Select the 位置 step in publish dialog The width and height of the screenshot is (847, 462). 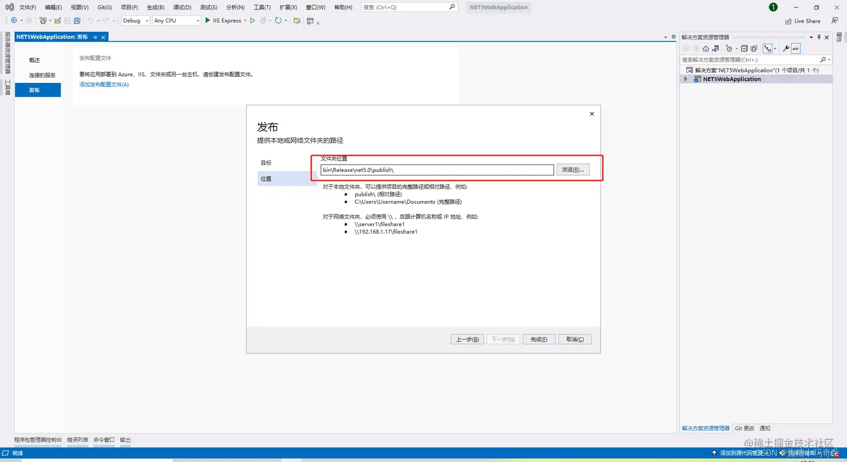tap(286, 179)
